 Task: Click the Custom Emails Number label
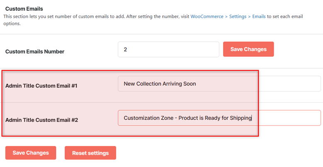(x=35, y=51)
